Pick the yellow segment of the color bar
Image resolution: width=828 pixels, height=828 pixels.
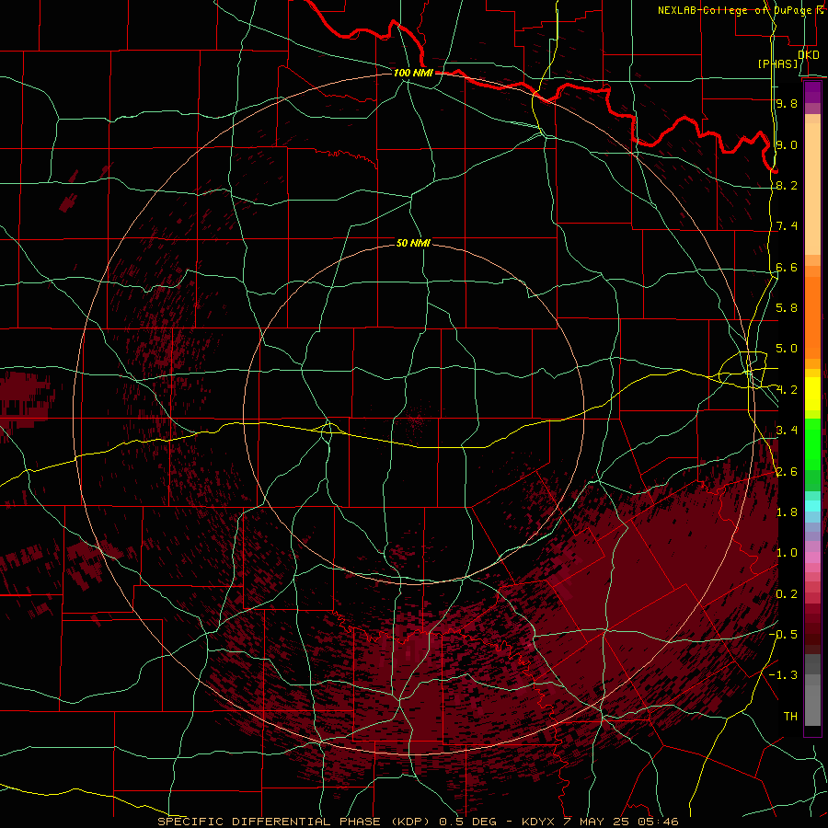pyautogui.click(x=812, y=394)
